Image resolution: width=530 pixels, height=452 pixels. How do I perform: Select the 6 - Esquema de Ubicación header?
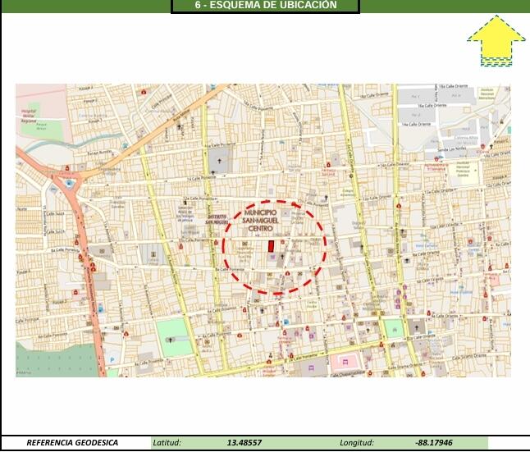tap(265, 6)
